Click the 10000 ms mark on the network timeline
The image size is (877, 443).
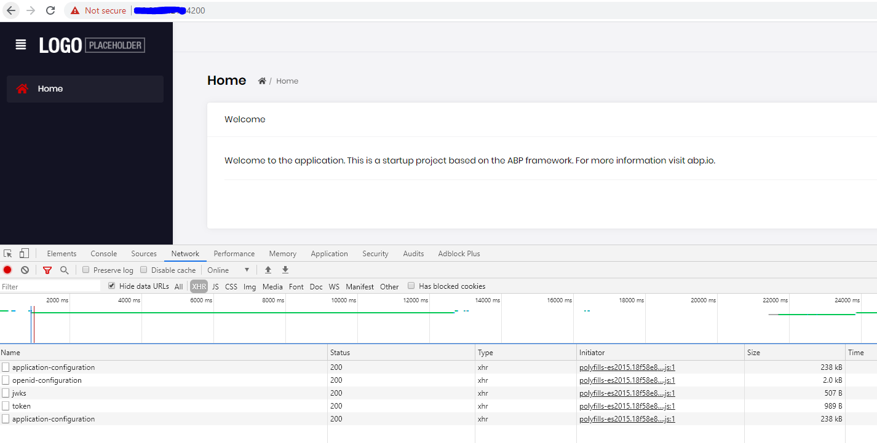344,300
